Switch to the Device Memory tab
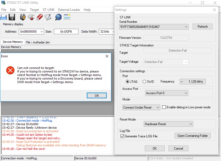 [x=13, y=42]
